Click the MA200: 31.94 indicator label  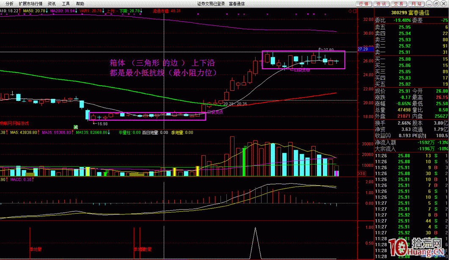coord(63,11)
